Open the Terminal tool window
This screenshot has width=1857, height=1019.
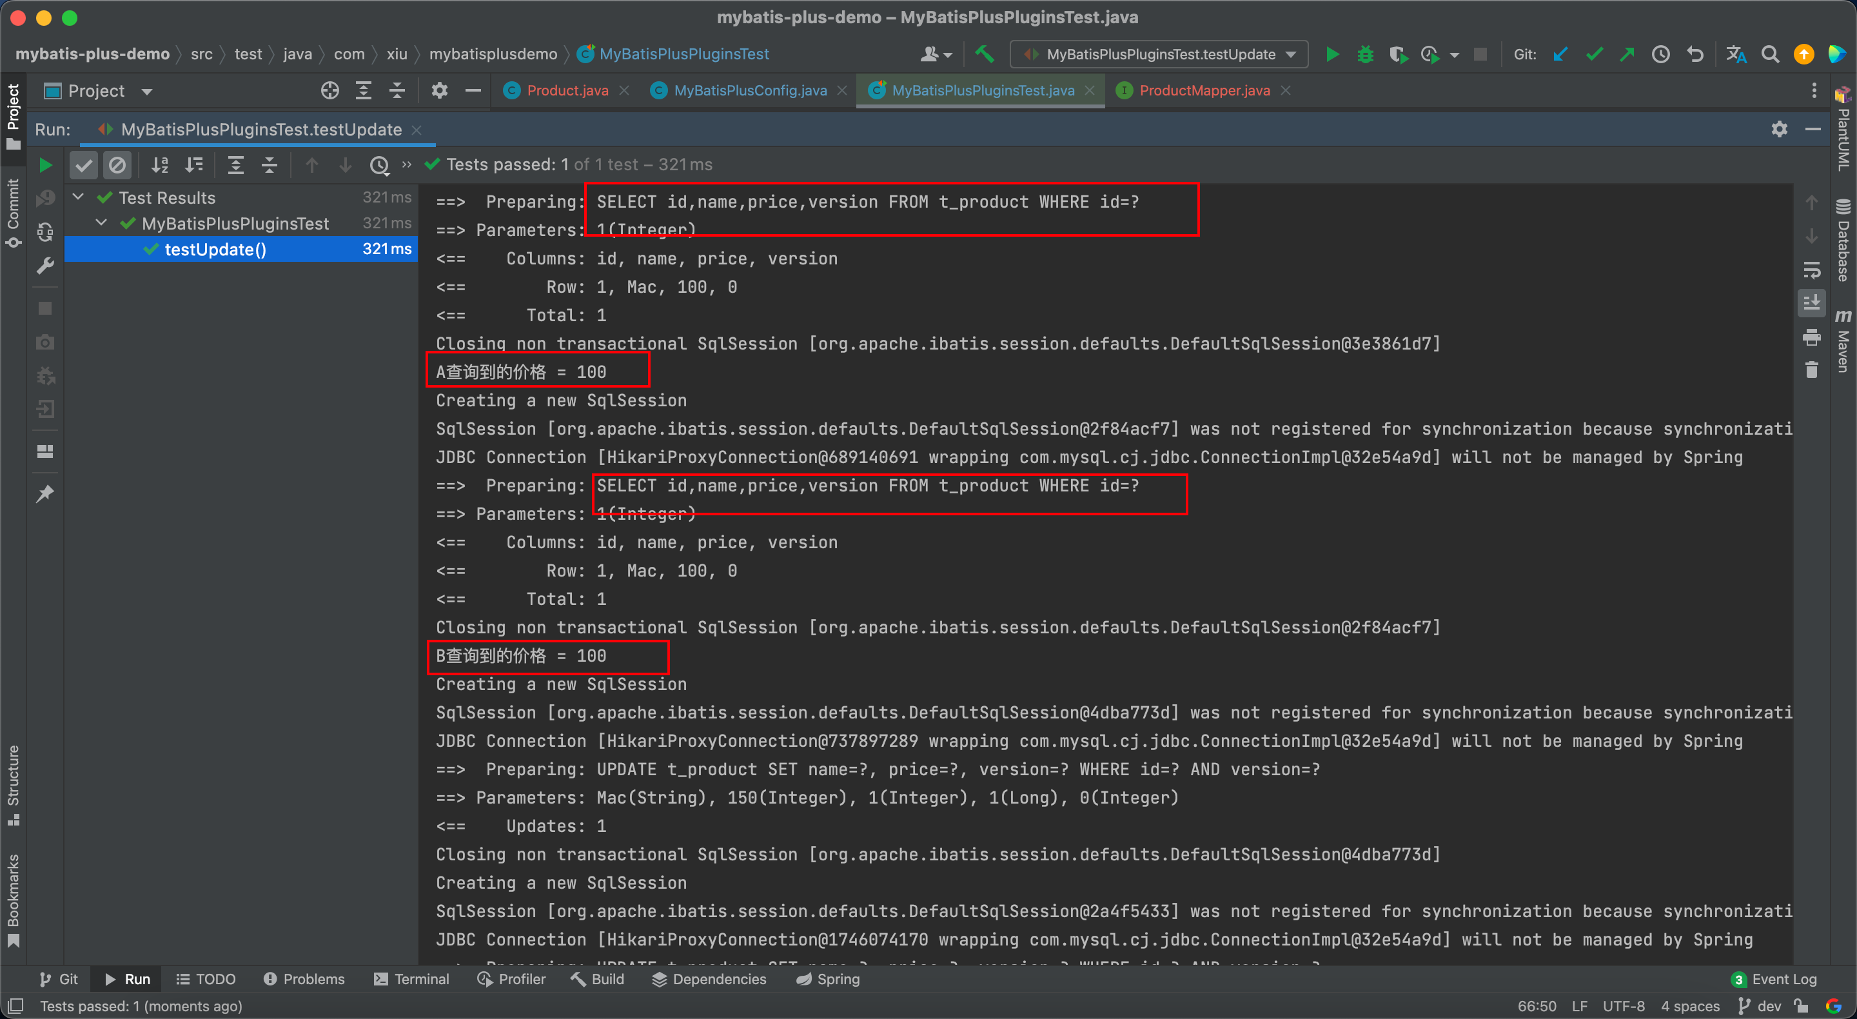(411, 978)
